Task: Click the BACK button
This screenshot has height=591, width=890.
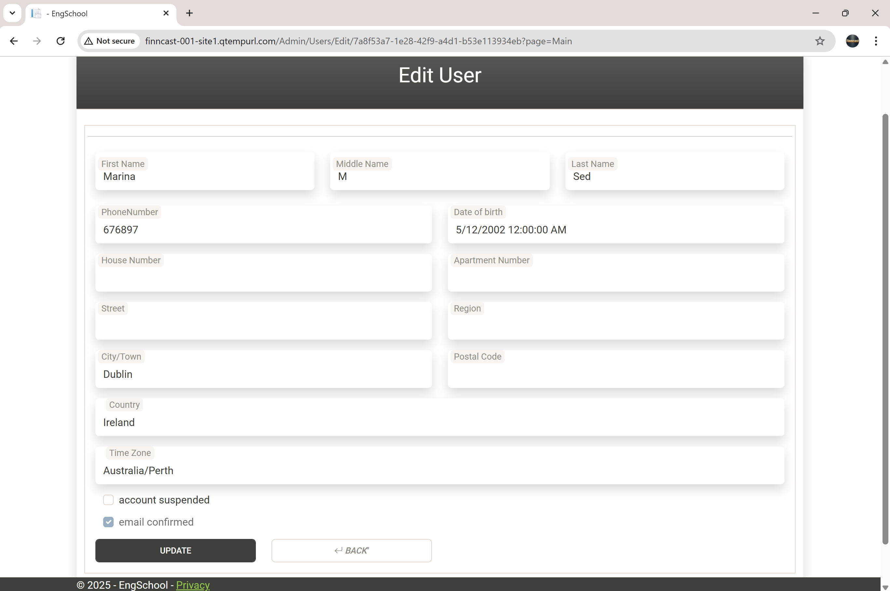Action: 351,551
